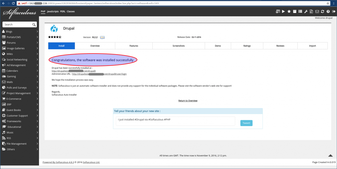Switch to the Screenshots tab
Viewport: 337px width, 169px height.
click(179, 46)
